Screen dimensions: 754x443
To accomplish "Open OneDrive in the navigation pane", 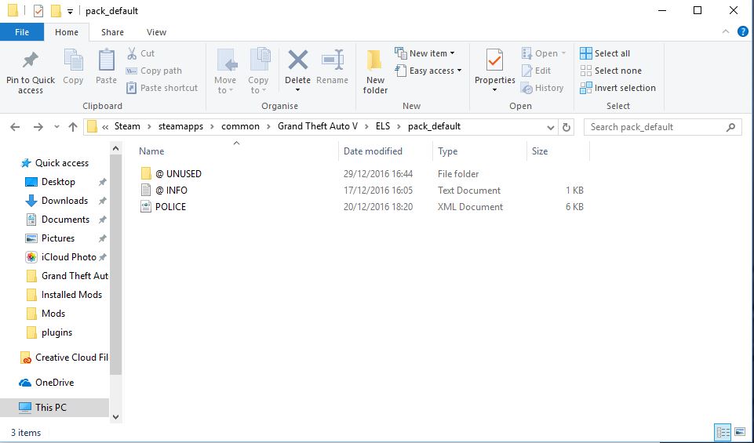I will coord(54,383).
